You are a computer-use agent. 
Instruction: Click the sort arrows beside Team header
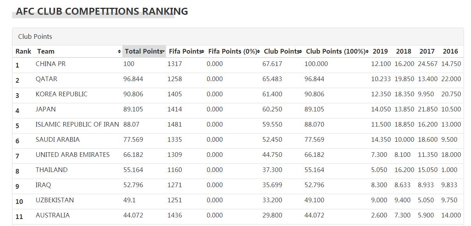119,52
